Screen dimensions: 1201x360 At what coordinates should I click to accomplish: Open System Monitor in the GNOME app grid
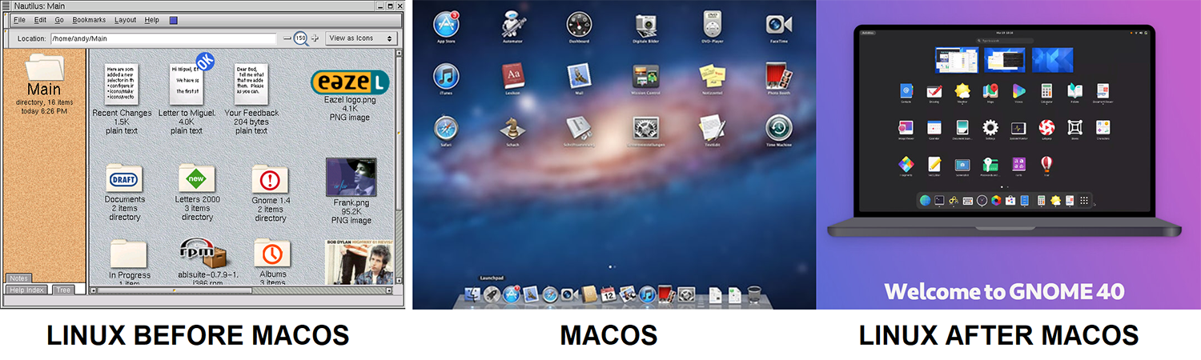click(x=1018, y=127)
